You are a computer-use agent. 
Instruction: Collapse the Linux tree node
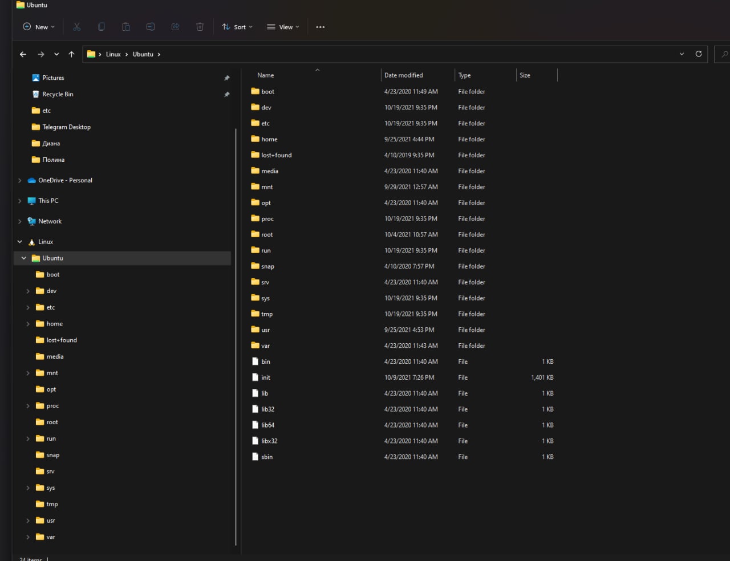pyautogui.click(x=20, y=242)
